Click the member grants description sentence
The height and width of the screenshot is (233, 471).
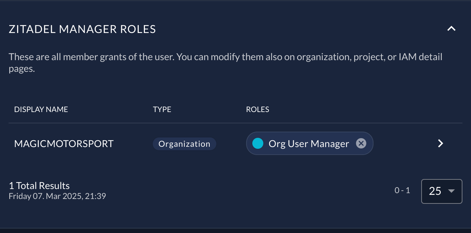click(x=225, y=57)
